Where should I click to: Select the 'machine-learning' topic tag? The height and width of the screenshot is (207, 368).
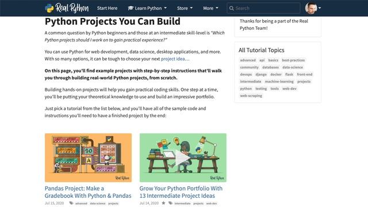click(279, 82)
